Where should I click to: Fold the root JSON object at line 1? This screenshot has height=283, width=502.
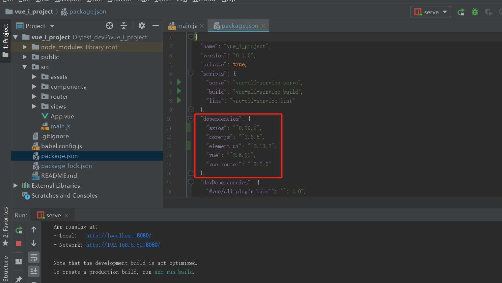tap(191, 37)
